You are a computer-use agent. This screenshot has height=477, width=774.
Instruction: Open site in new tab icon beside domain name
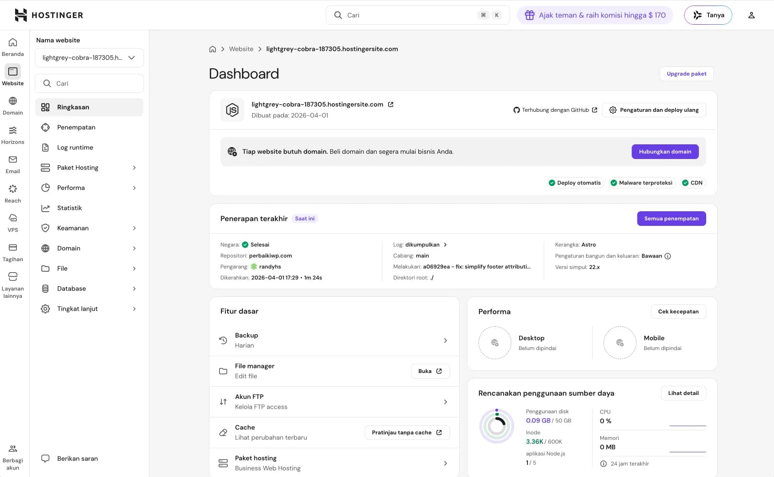click(x=391, y=104)
